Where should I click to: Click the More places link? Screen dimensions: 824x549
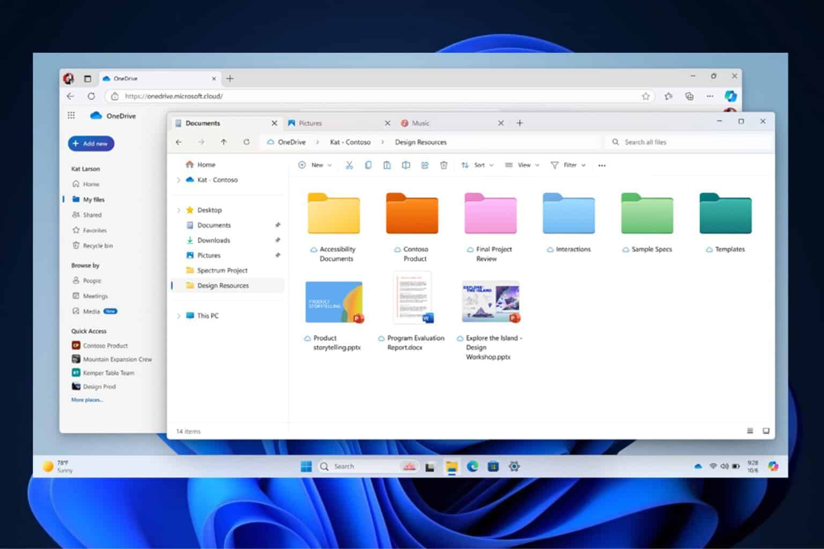(87, 400)
